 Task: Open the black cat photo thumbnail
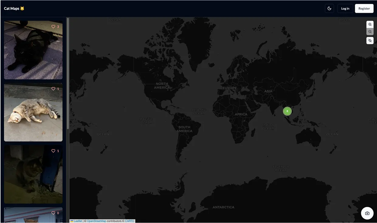(x=33, y=50)
